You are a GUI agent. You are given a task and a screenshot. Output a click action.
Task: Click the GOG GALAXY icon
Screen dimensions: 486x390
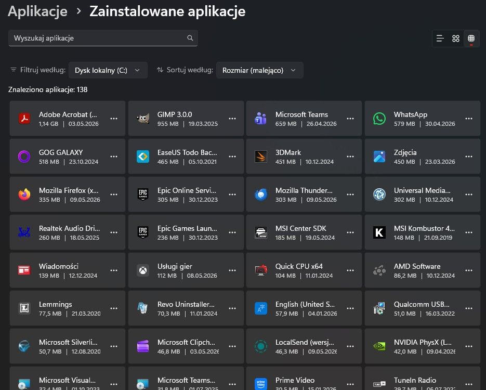(x=24, y=156)
